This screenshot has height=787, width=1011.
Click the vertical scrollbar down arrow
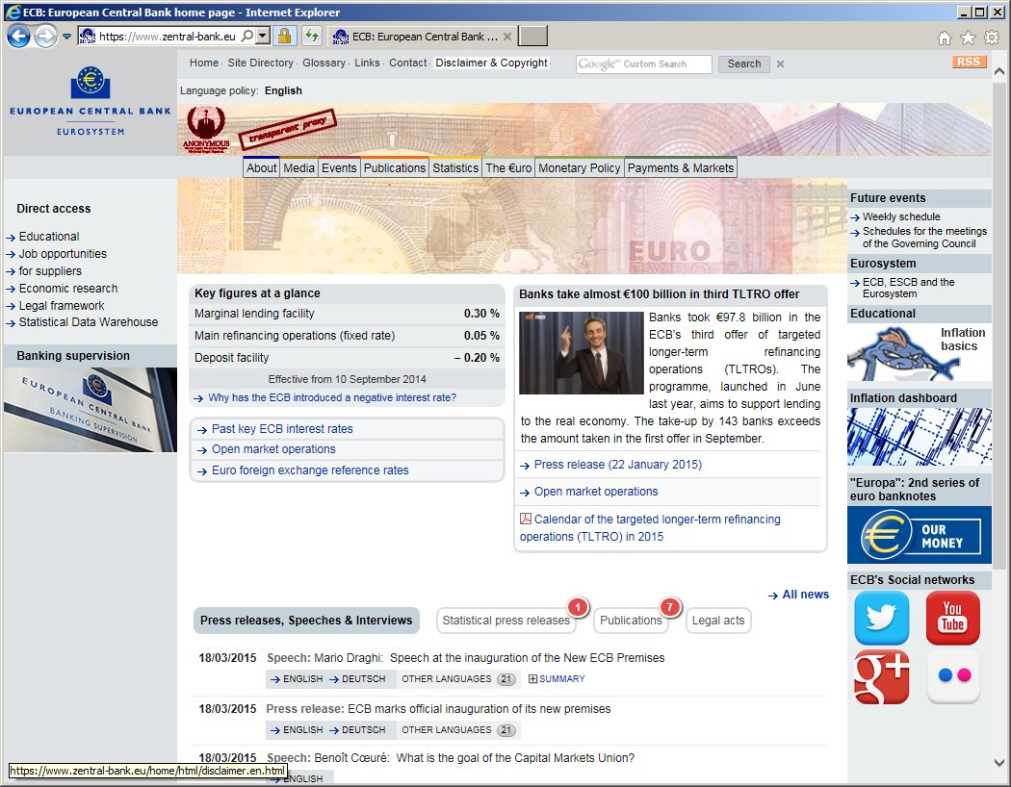point(1000,763)
